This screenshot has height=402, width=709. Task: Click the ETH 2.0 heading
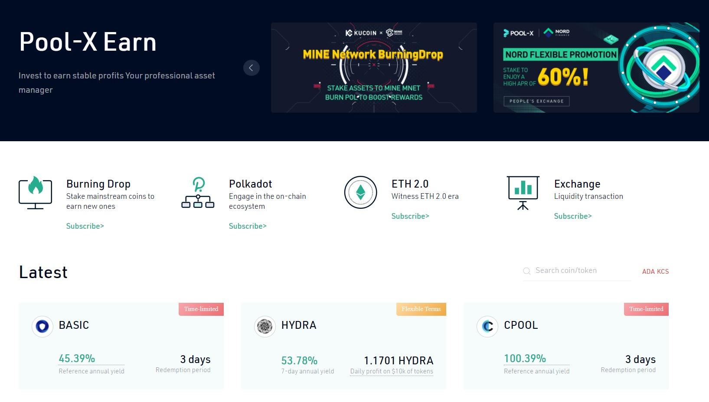(x=410, y=184)
